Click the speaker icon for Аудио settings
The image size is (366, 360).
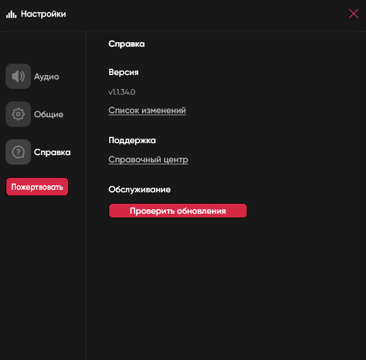(18, 76)
